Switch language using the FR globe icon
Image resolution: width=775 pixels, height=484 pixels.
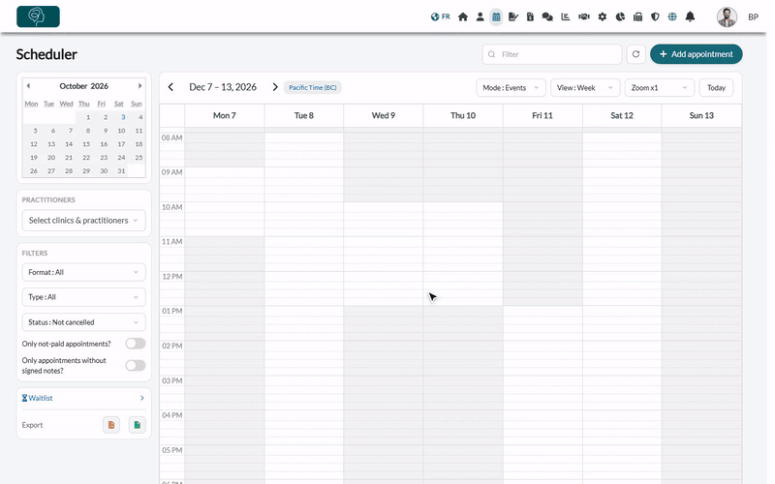click(x=440, y=16)
